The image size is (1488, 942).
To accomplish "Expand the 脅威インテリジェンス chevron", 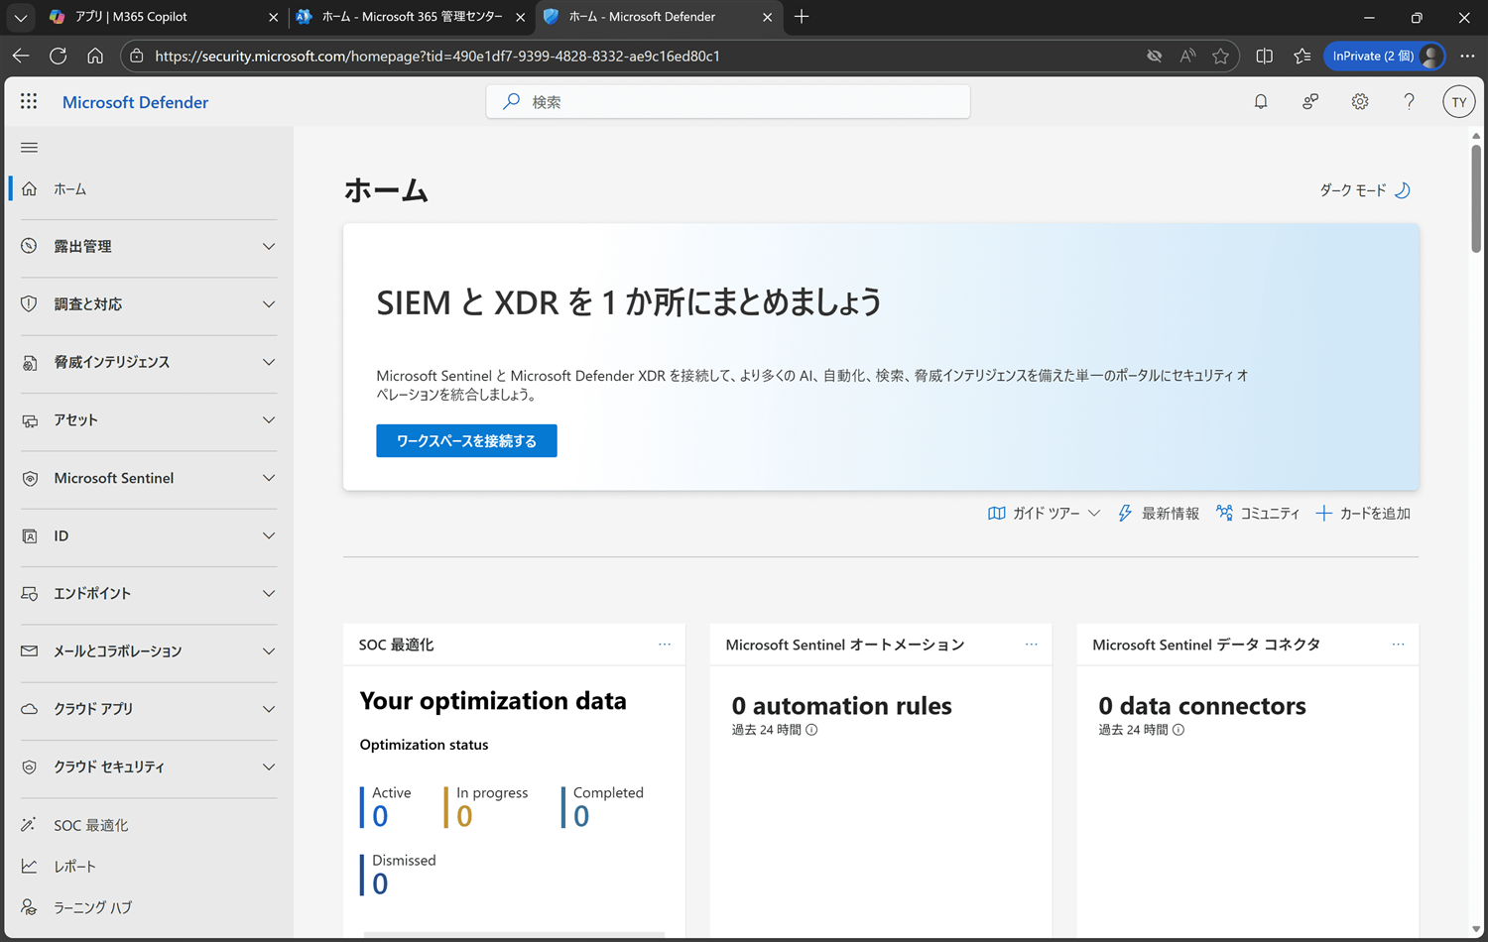I will [269, 362].
